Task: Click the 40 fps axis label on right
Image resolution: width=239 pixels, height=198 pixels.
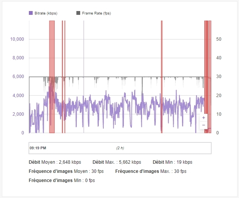Action: 219,58
